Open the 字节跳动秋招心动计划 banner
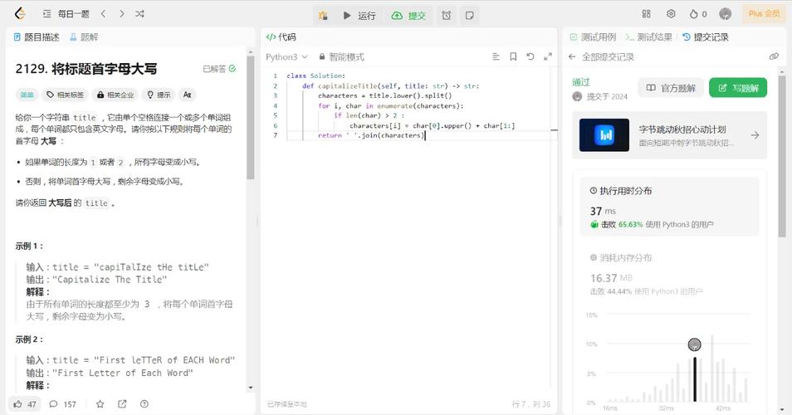Viewport: 792px width, 415px height. (669, 135)
